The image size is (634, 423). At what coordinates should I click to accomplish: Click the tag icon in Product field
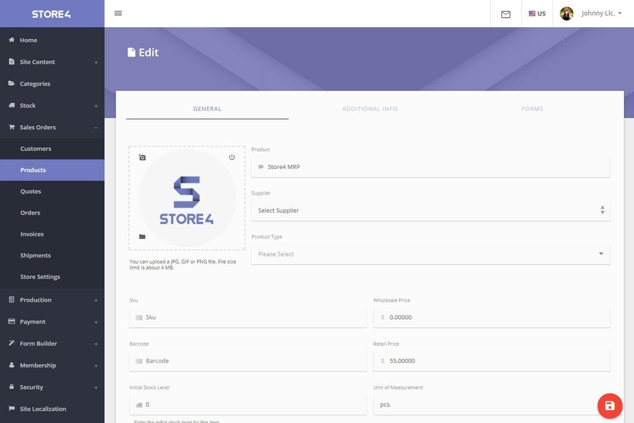click(x=261, y=167)
